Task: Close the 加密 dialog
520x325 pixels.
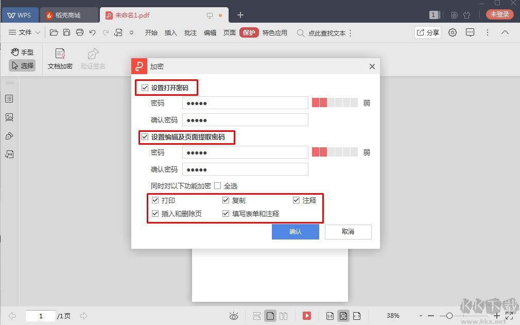Action: 372,66
